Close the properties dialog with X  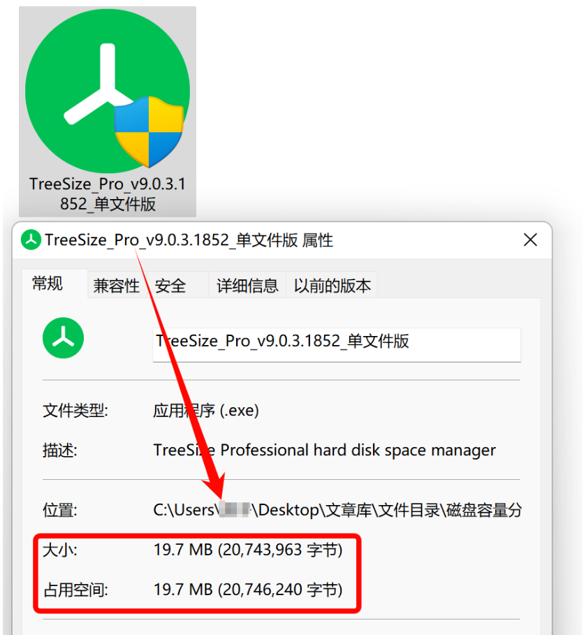pos(530,240)
